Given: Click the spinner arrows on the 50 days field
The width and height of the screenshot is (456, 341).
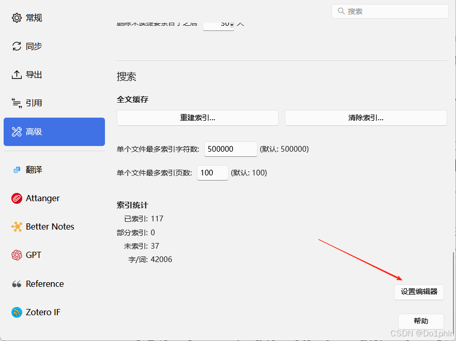Looking at the screenshot, I should click(232, 24).
